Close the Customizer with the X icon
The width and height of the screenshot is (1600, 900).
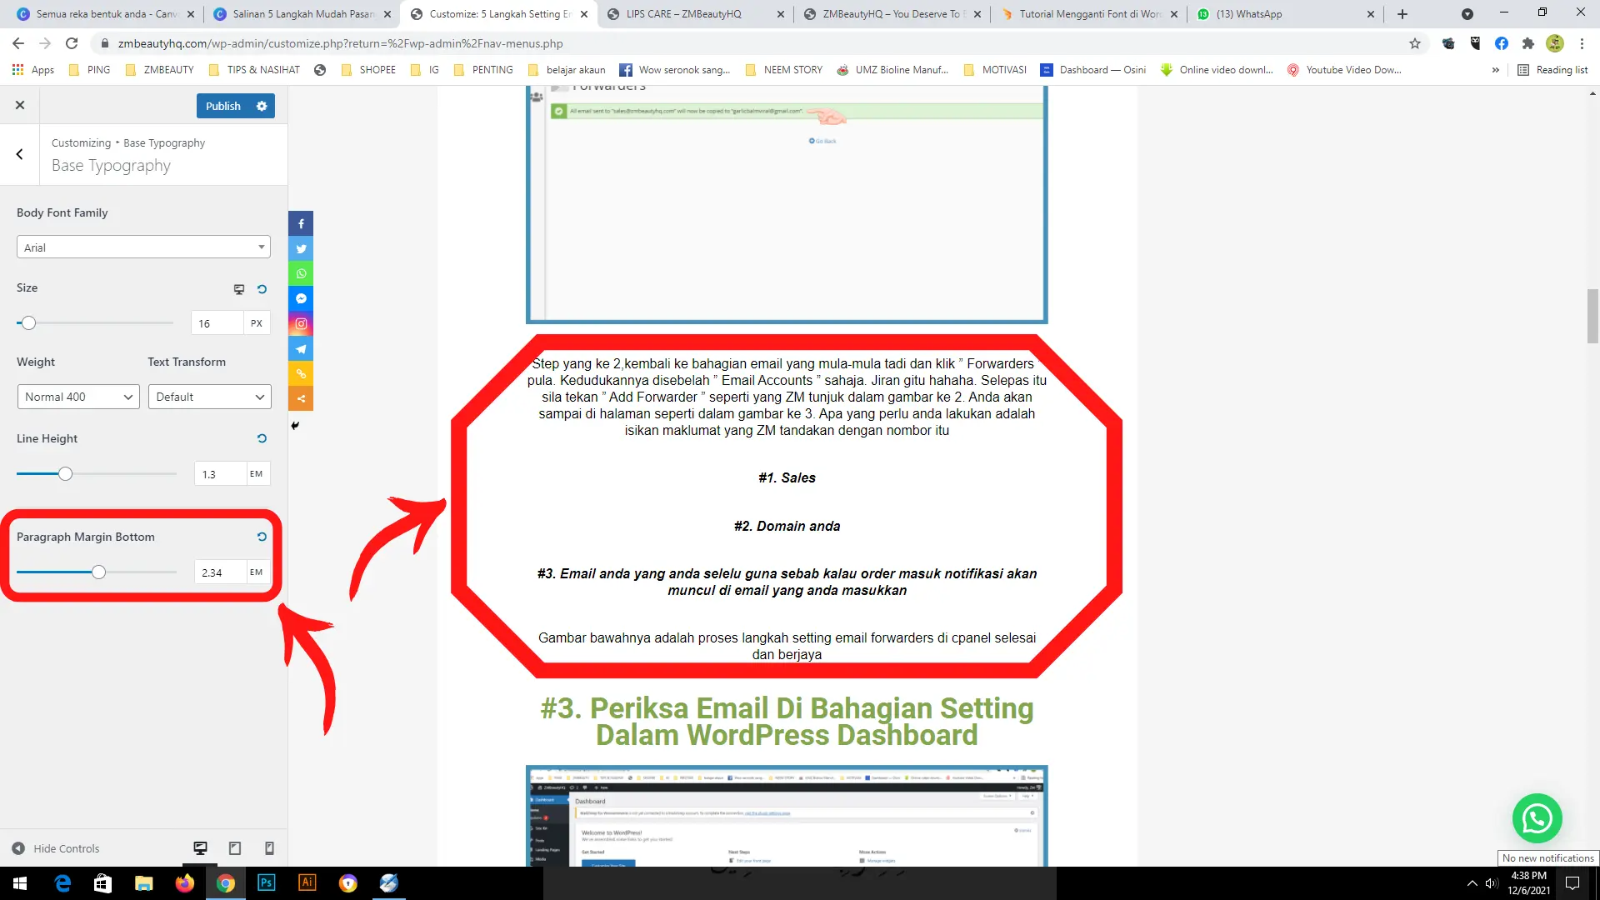coord(20,105)
